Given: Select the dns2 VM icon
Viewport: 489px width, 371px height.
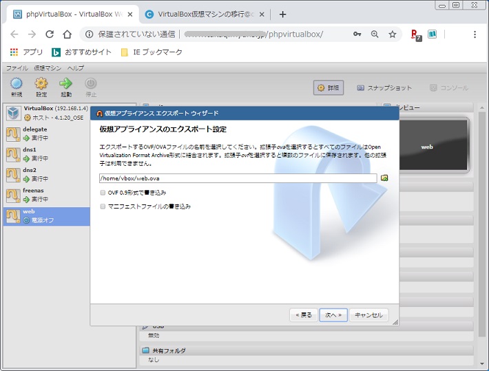Looking at the screenshot, I should [13, 175].
